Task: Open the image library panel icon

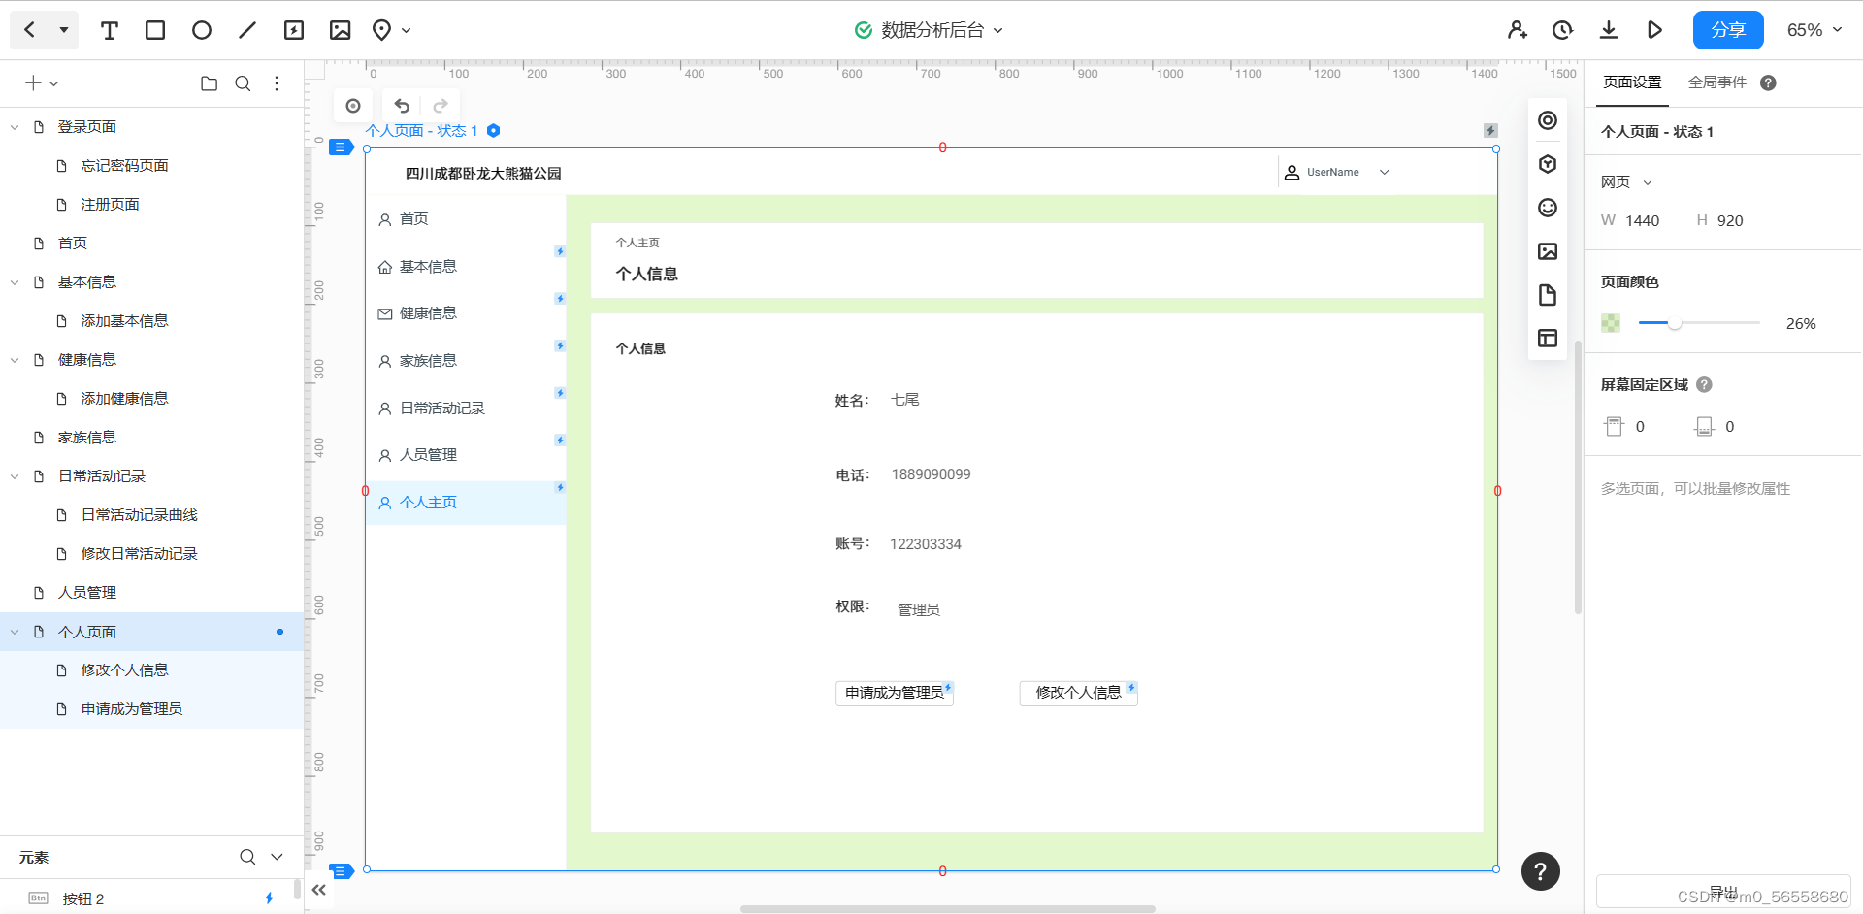Action: tap(1548, 251)
